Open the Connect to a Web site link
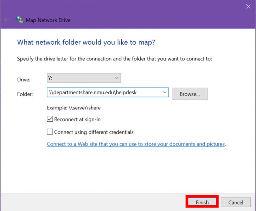The width and height of the screenshot is (256, 211). point(136,144)
